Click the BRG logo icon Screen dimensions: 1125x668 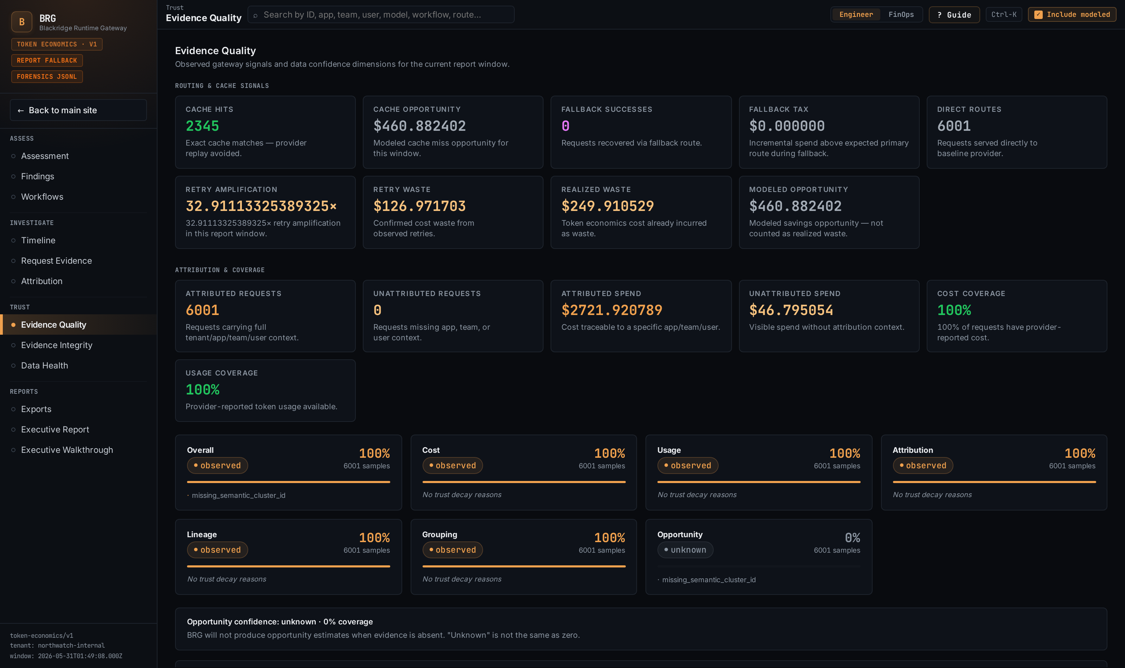(21, 21)
